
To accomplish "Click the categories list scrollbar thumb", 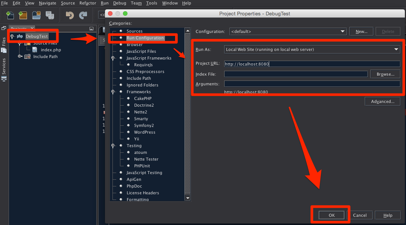I will pos(188,113).
